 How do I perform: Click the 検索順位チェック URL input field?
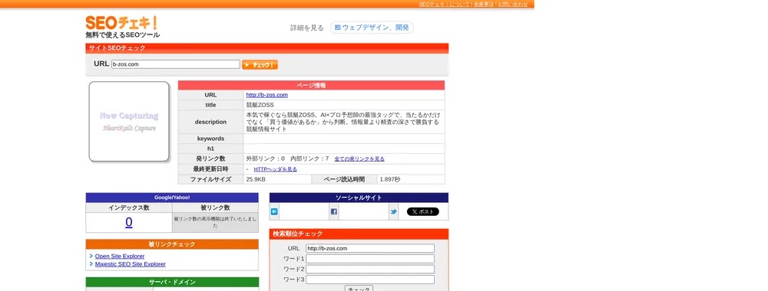coord(370,248)
